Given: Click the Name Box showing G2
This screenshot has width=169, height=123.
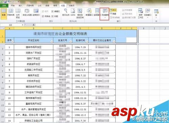Looking at the screenshot, I should coord(10,25).
